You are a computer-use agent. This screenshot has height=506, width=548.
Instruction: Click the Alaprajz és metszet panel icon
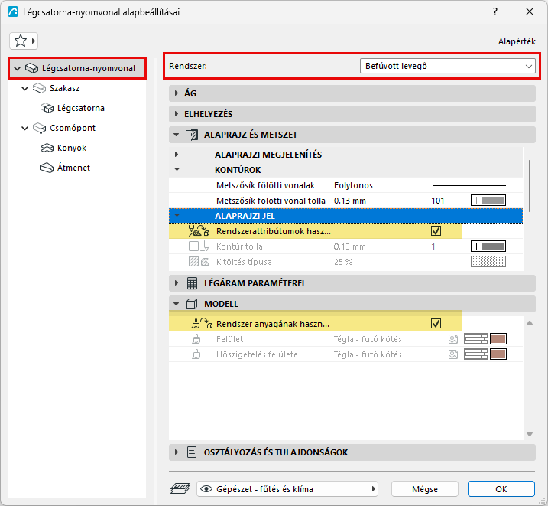tap(192, 135)
